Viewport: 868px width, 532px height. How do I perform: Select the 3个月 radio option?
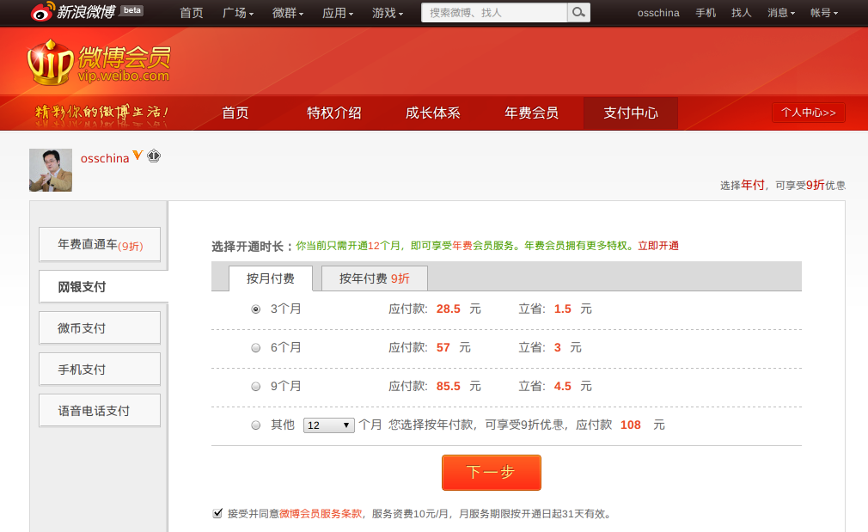[256, 309]
